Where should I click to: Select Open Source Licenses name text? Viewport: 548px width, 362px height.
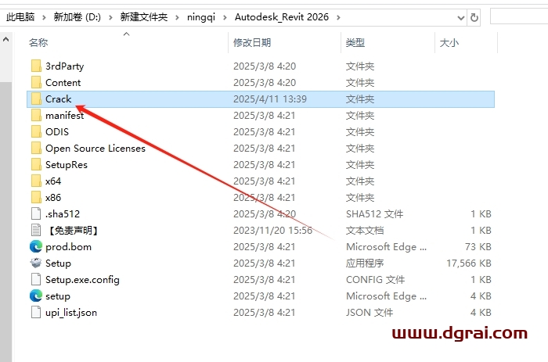point(96,149)
